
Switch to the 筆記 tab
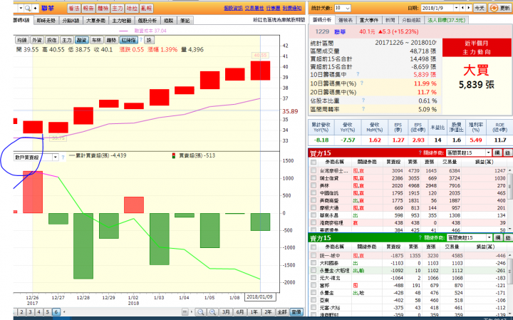(185, 20)
